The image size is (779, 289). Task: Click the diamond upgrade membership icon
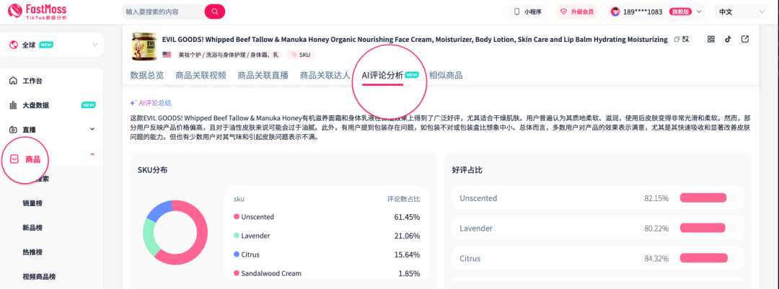pos(564,12)
